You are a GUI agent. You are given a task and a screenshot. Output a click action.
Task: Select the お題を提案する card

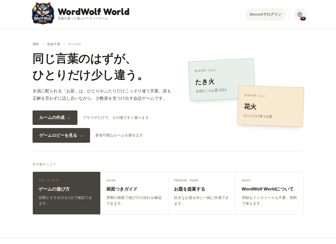click(202, 193)
